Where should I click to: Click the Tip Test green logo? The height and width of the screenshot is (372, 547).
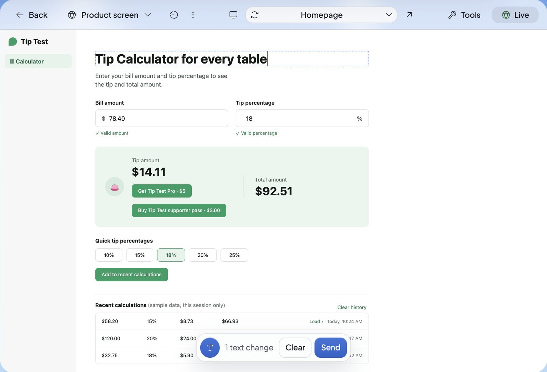(x=13, y=42)
